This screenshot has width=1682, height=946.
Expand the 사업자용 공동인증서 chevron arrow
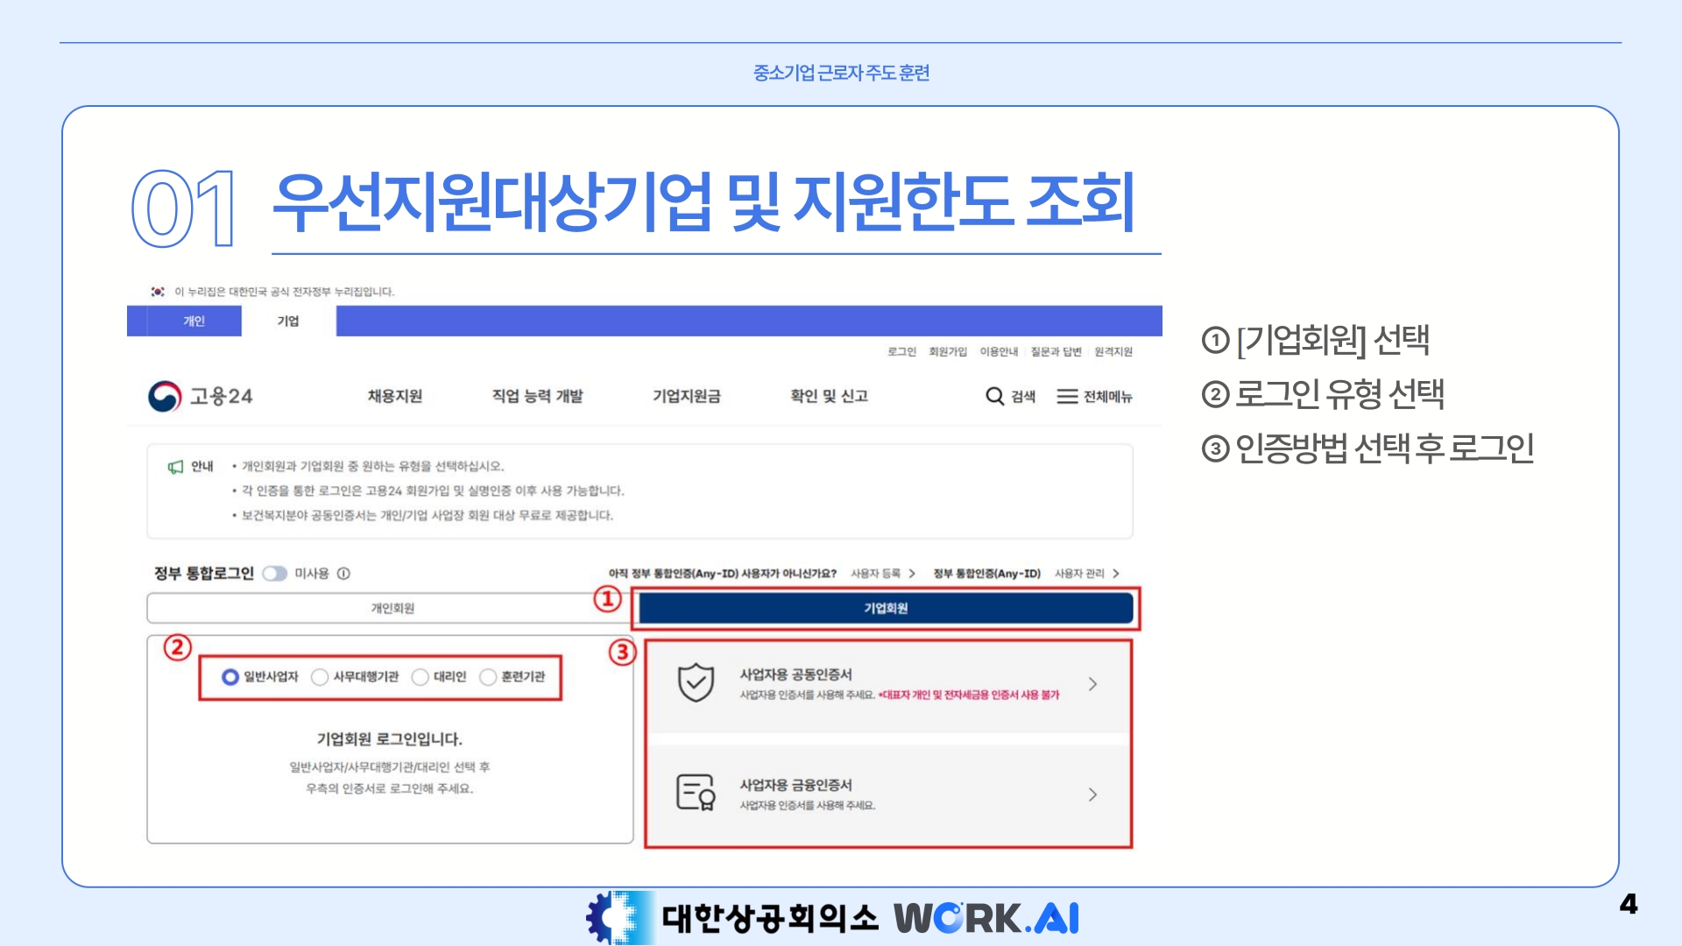point(1092,684)
